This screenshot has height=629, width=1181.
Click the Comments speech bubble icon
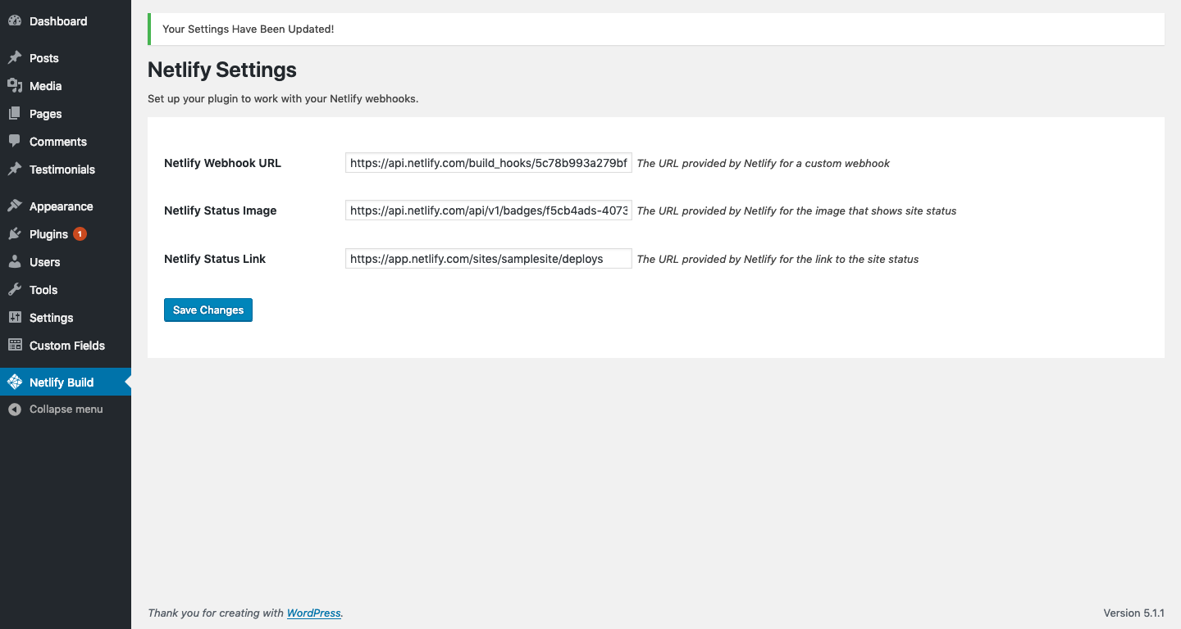[x=15, y=142]
